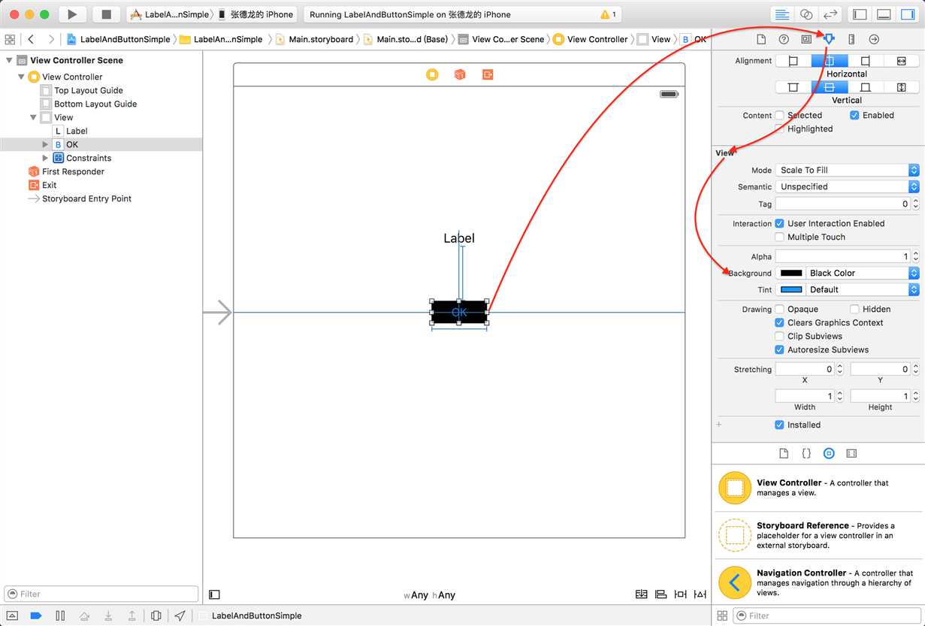Expand the OK button in outline

tap(46, 144)
